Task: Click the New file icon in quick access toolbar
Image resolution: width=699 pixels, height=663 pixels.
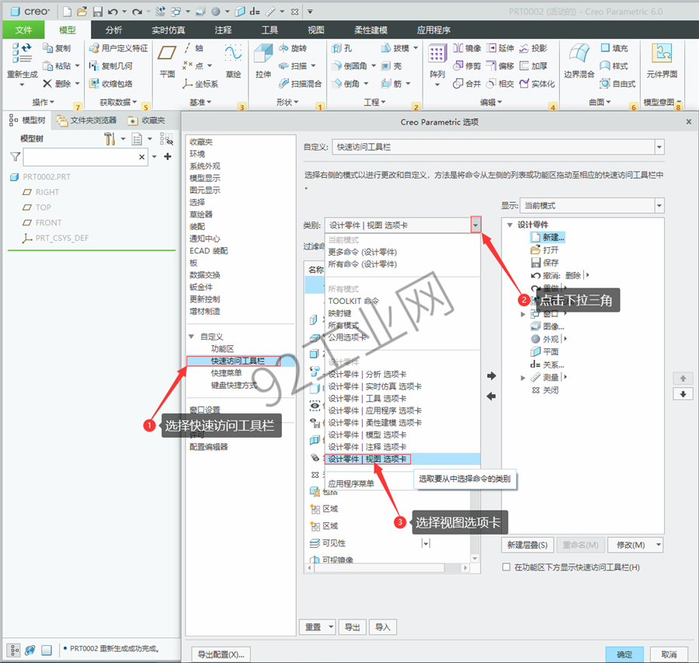Action: 67,12
